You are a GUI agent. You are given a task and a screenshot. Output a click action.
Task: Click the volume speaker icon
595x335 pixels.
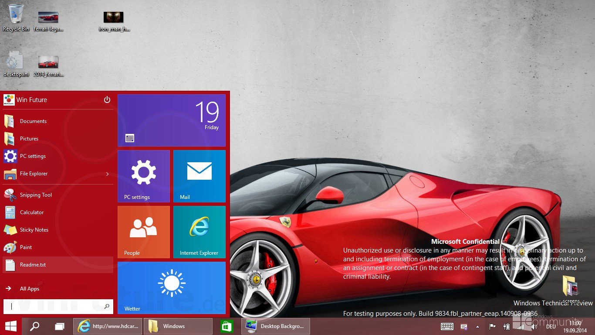(x=534, y=326)
